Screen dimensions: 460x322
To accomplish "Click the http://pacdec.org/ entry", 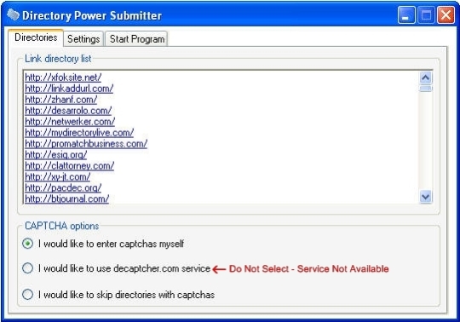I will click(x=63, y=187).
